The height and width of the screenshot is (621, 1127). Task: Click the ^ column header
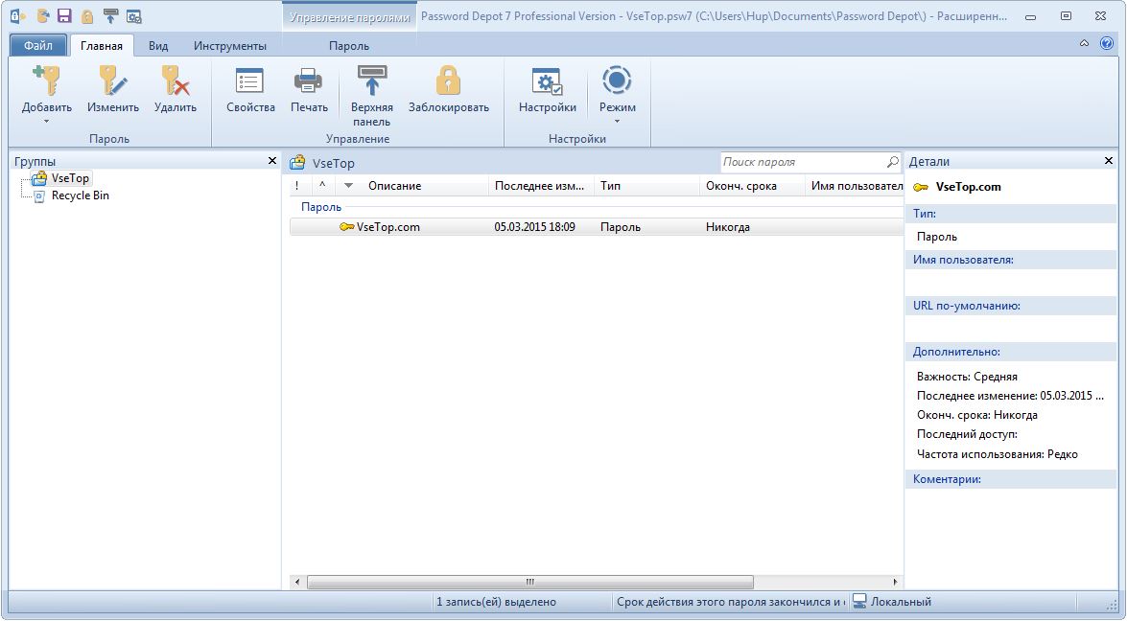pyautogui.click(x=322, y=186)
